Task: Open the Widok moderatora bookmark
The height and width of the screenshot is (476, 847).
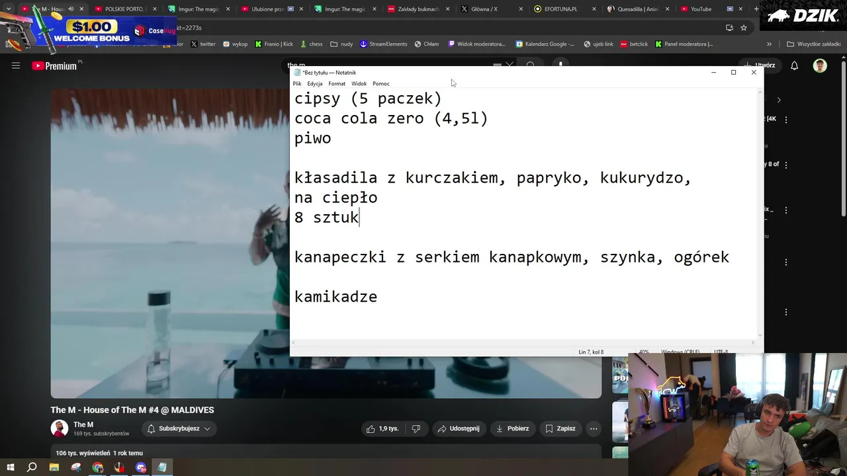Action: click(x=477, y=44)
